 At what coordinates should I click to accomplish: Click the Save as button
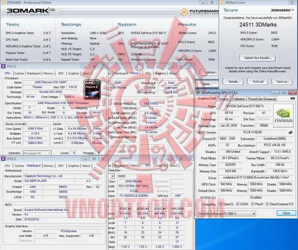click(283, 82)
